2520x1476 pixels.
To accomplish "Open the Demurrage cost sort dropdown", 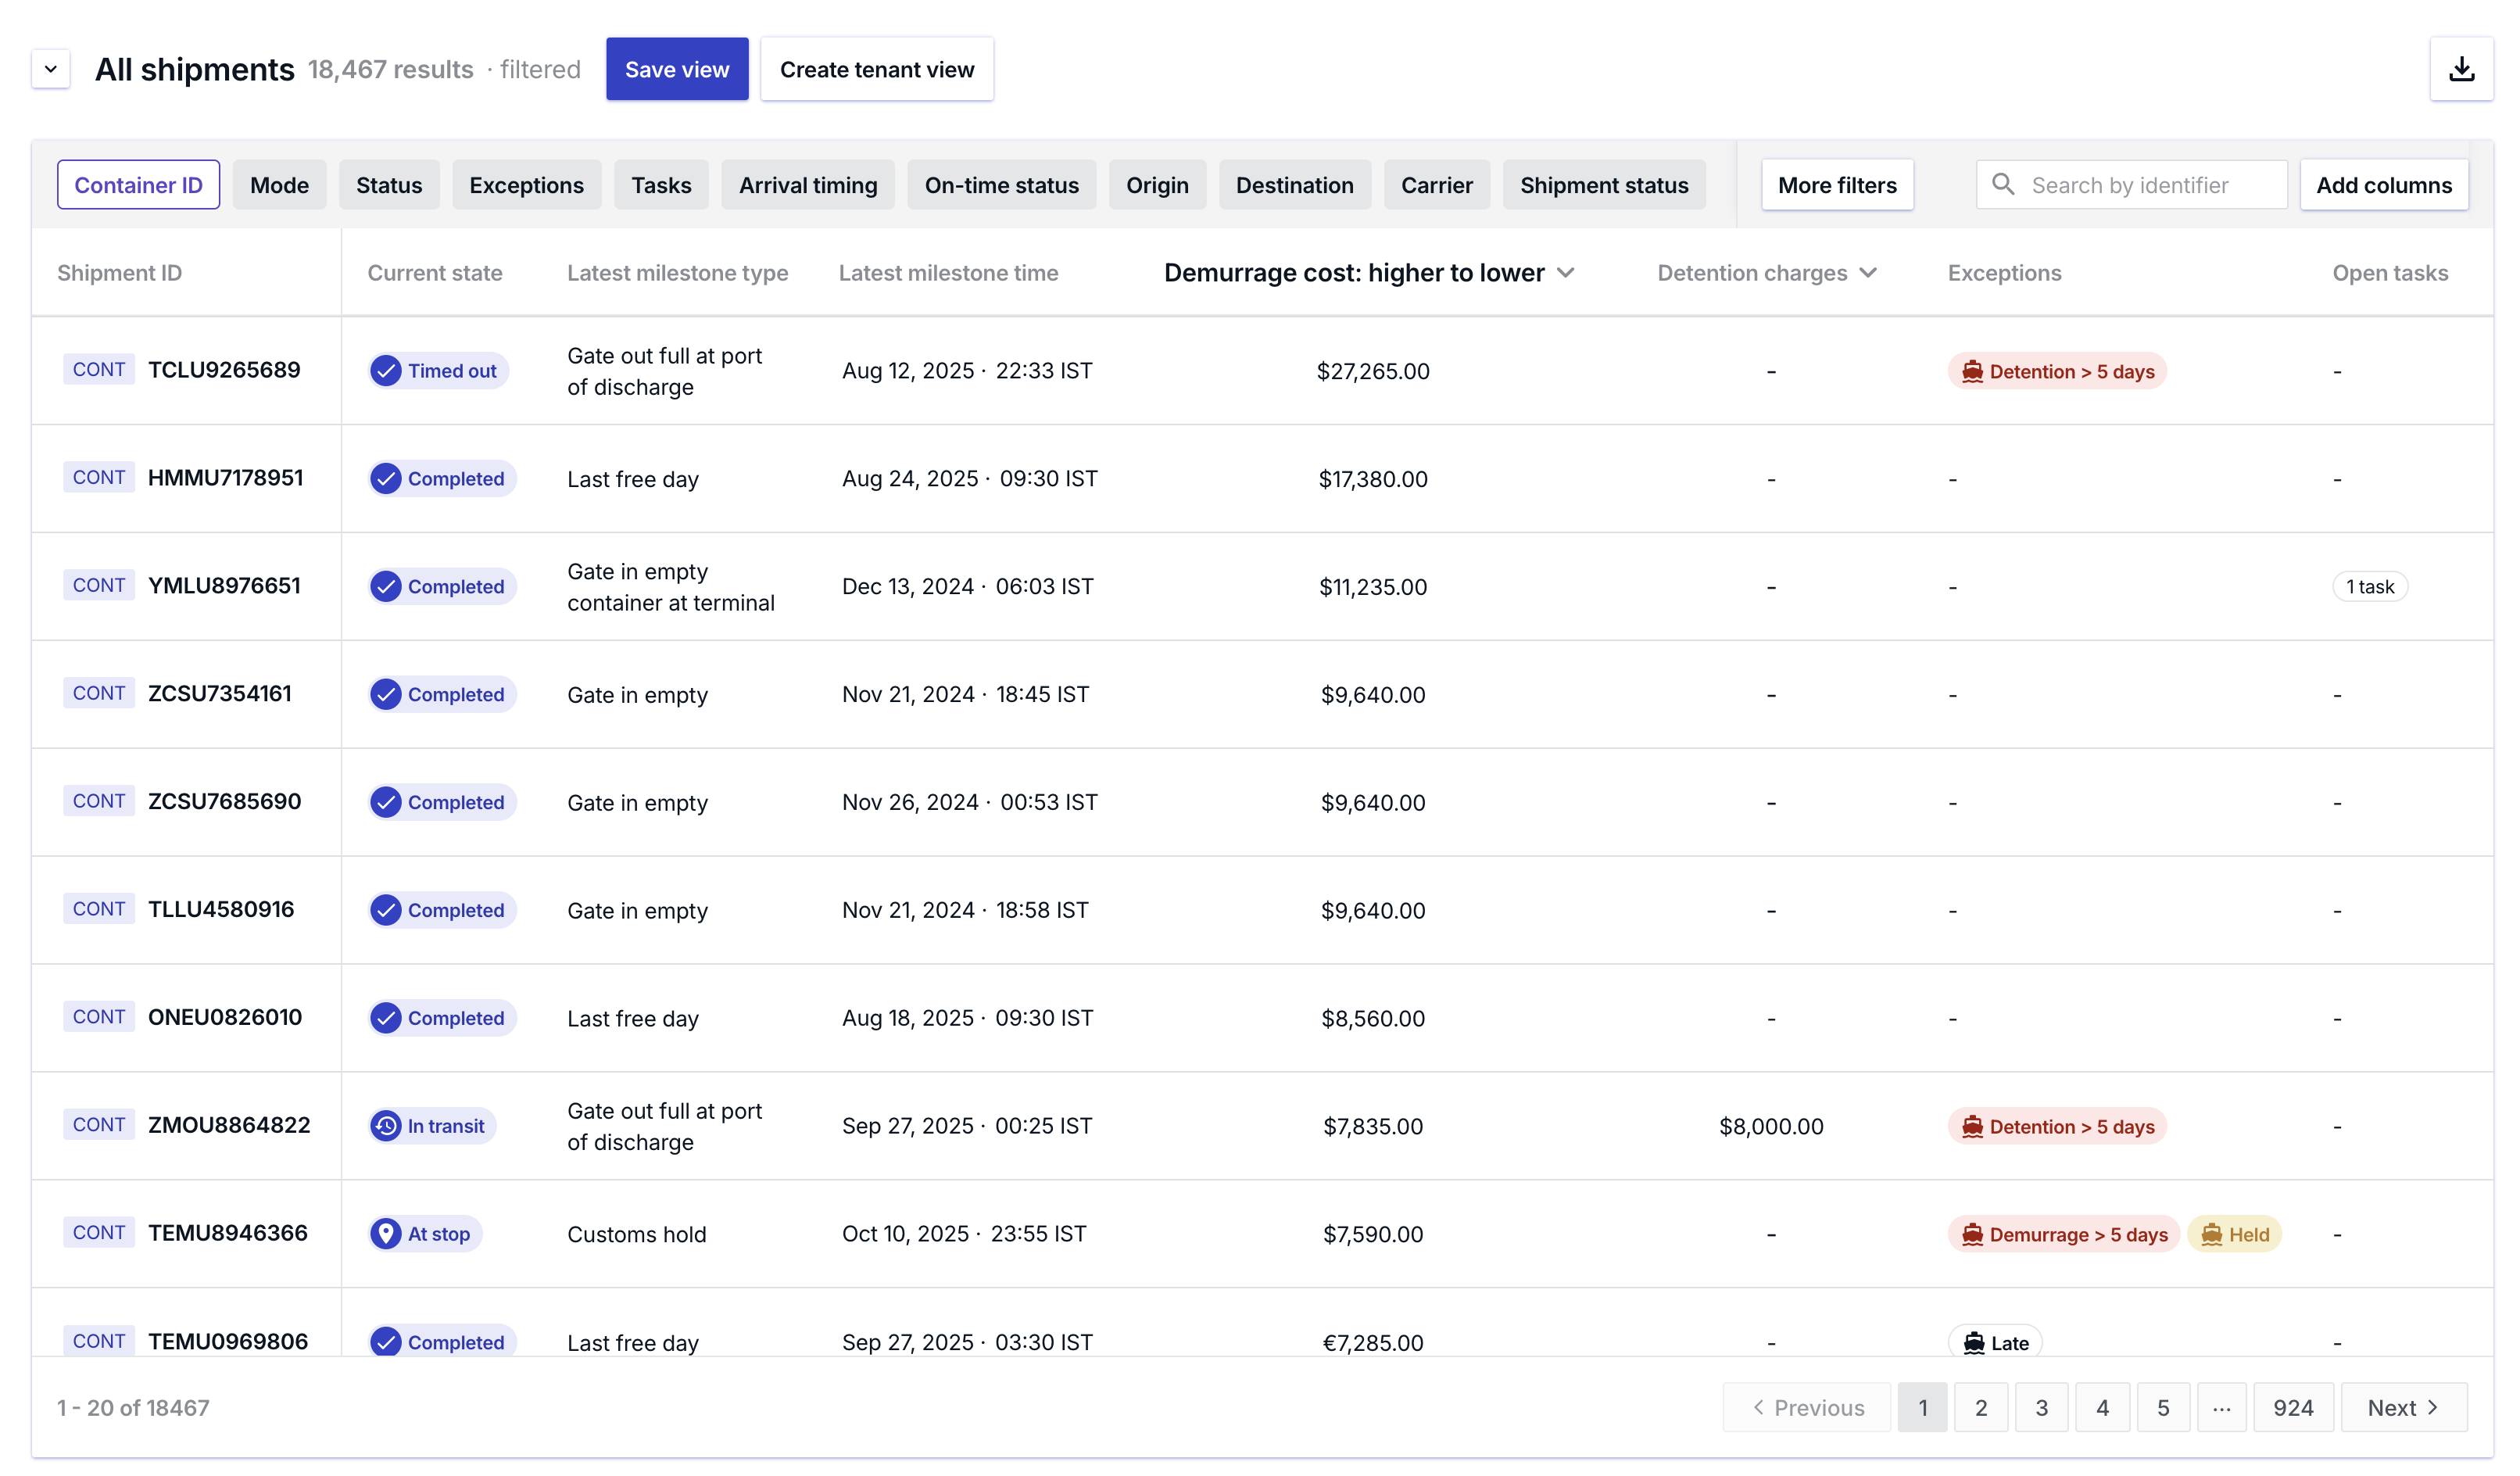I will click(1566, 273).
